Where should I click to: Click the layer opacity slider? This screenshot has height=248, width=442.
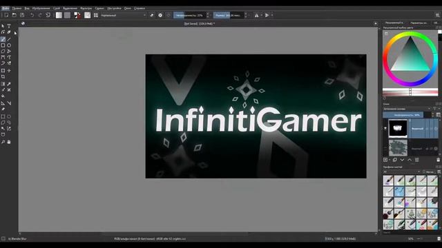tap(407, 115)
